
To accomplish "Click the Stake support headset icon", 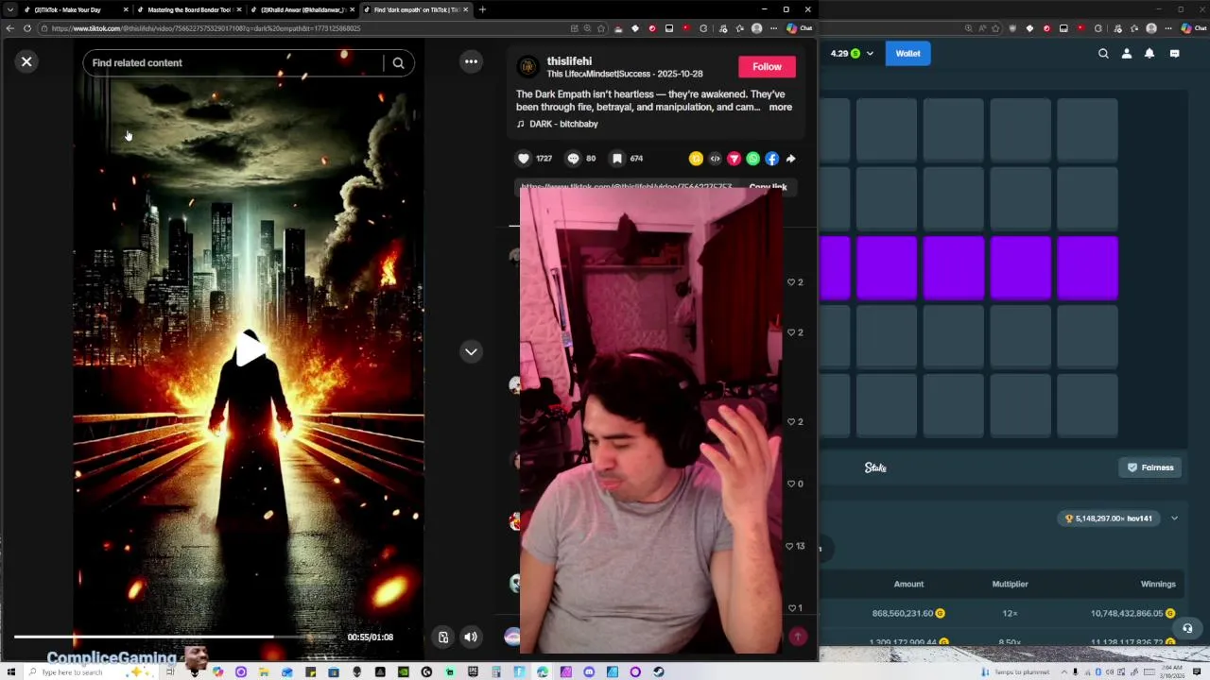I will [x=1187, y=628].
